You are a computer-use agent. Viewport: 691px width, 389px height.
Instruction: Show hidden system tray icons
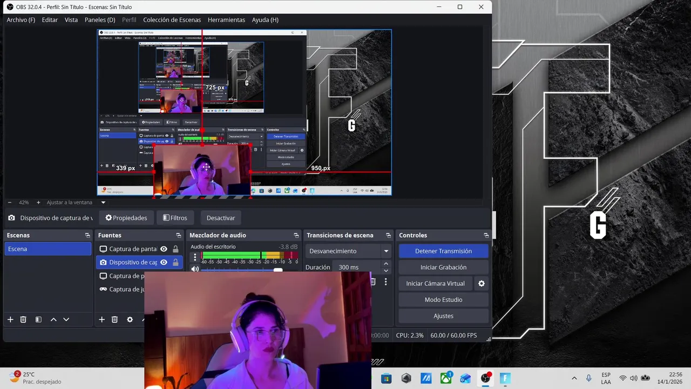[574, 378]
